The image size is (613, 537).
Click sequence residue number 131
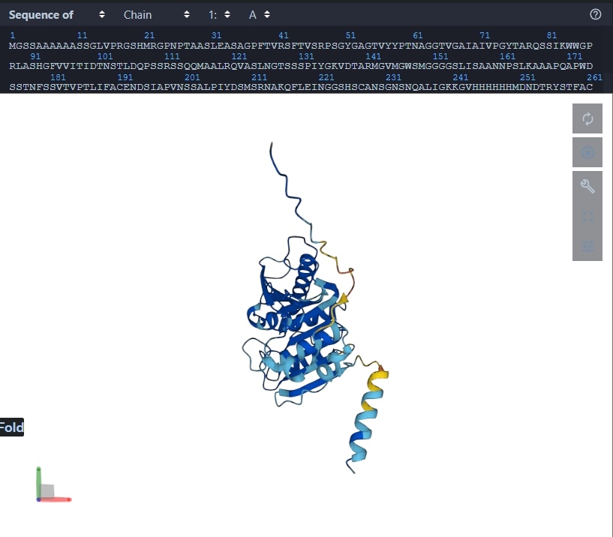click(x=306, y=56)
